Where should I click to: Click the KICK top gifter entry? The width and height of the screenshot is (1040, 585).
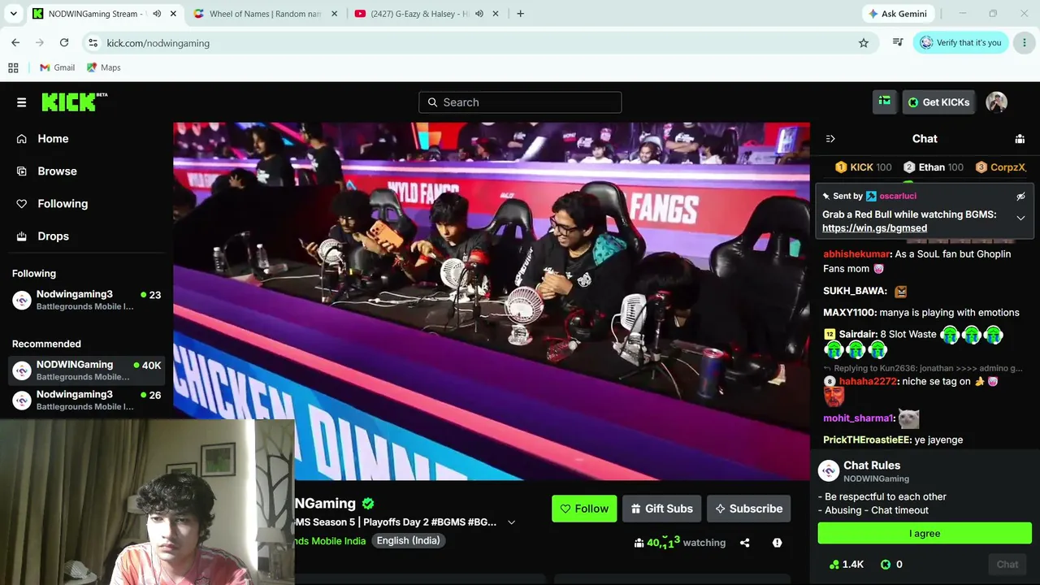(x=864, y=167)
